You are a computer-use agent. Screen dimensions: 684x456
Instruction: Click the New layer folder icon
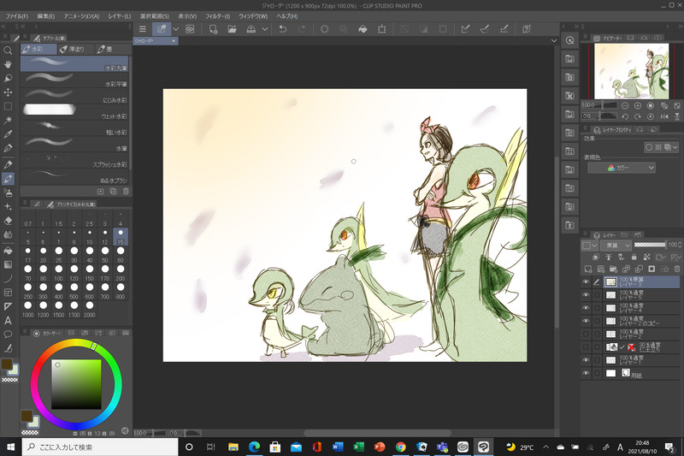[x=613, y=269]
